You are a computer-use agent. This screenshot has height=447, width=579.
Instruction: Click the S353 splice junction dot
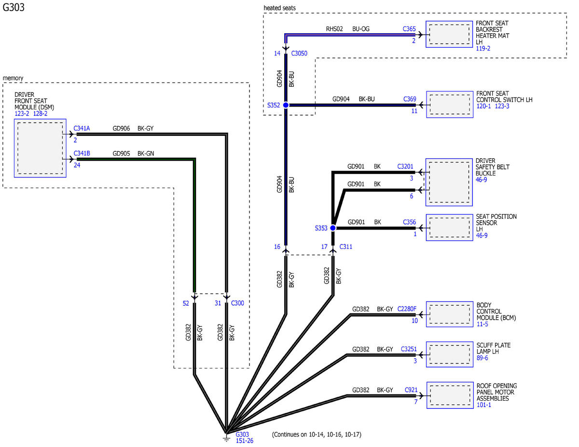[332, 228]
